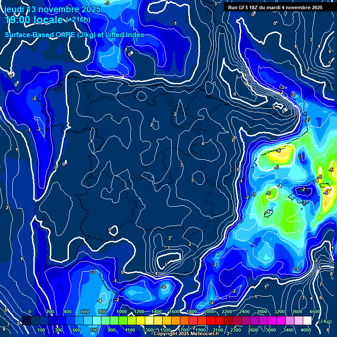This screenshot has width=337, height=337.
Task: Click the '(+216h)' forecast offset text
Action: click(78, 20)
